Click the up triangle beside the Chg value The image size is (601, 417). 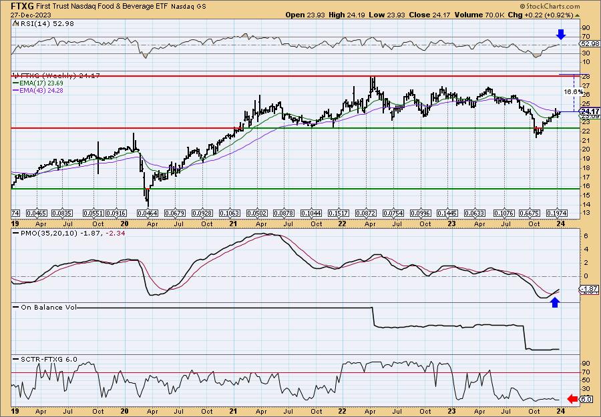pyautogui.click(x=577, y=15)
